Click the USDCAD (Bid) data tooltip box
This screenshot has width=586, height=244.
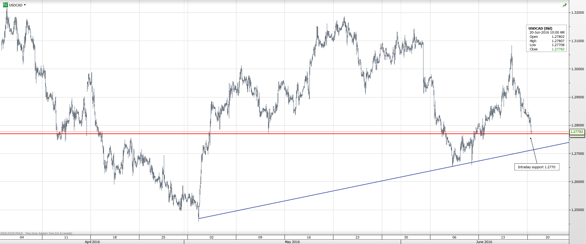coord(546,38)
